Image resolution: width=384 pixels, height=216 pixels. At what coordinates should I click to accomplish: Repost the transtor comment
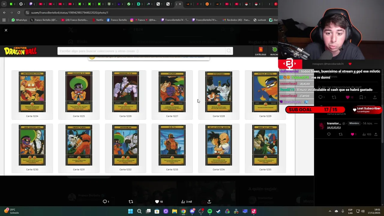click(340, 134)
